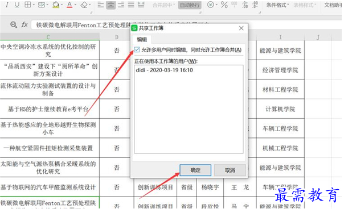Click cell 一种航空紧固件扭矩检测采集装置
The width and height of the screenshot is (344, 213).
[x=50, y=148]
